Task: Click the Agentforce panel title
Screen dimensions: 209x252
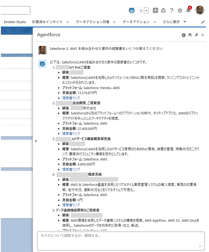Action: pos(49,35)
